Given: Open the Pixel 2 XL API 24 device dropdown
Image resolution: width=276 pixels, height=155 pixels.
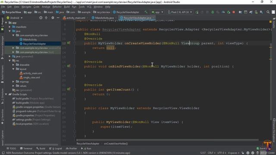Looking at the screenshot, I should 179,12.
